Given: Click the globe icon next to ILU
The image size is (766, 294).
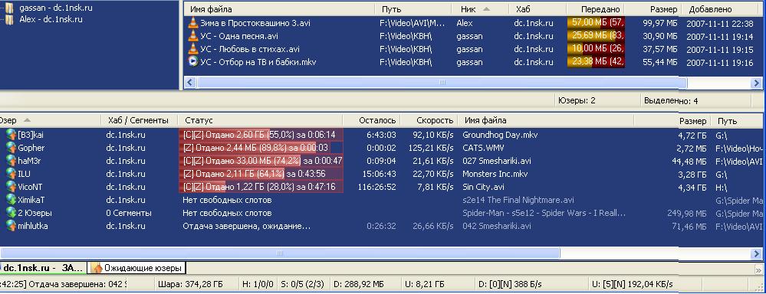Looking at the screenshot, I should click(12, 174).
